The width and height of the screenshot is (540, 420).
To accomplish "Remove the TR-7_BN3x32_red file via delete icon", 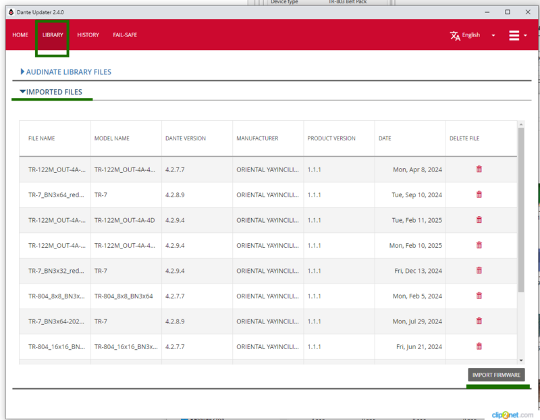I will pos(479,270).
